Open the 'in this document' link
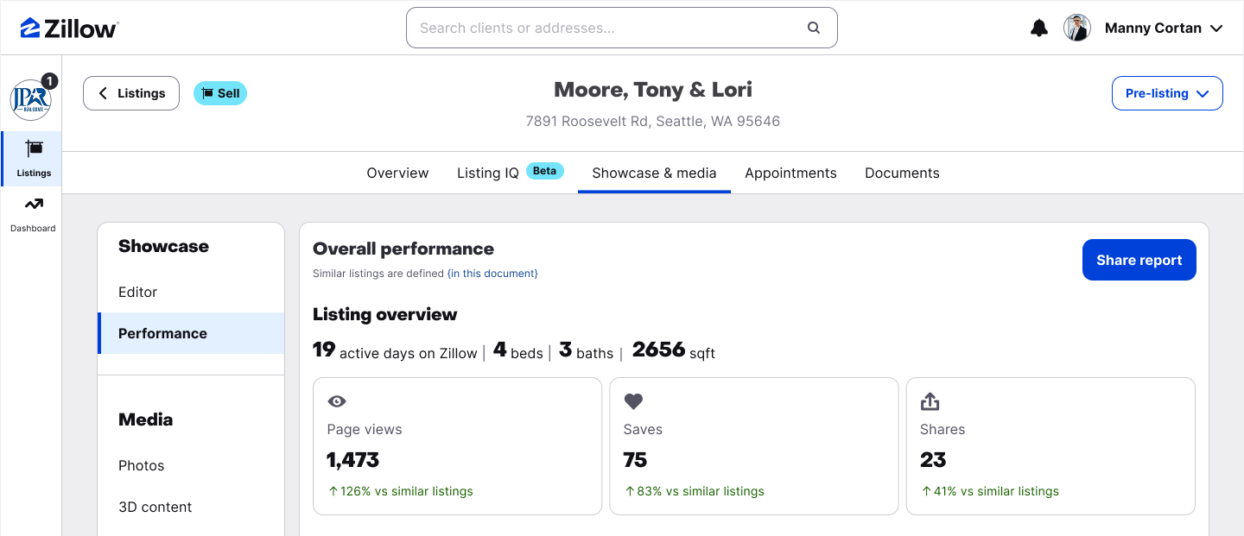 pos(492,274)
